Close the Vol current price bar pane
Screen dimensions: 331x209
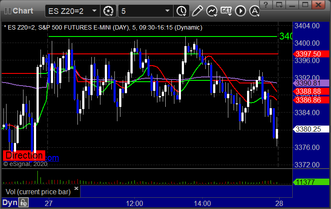76,188
